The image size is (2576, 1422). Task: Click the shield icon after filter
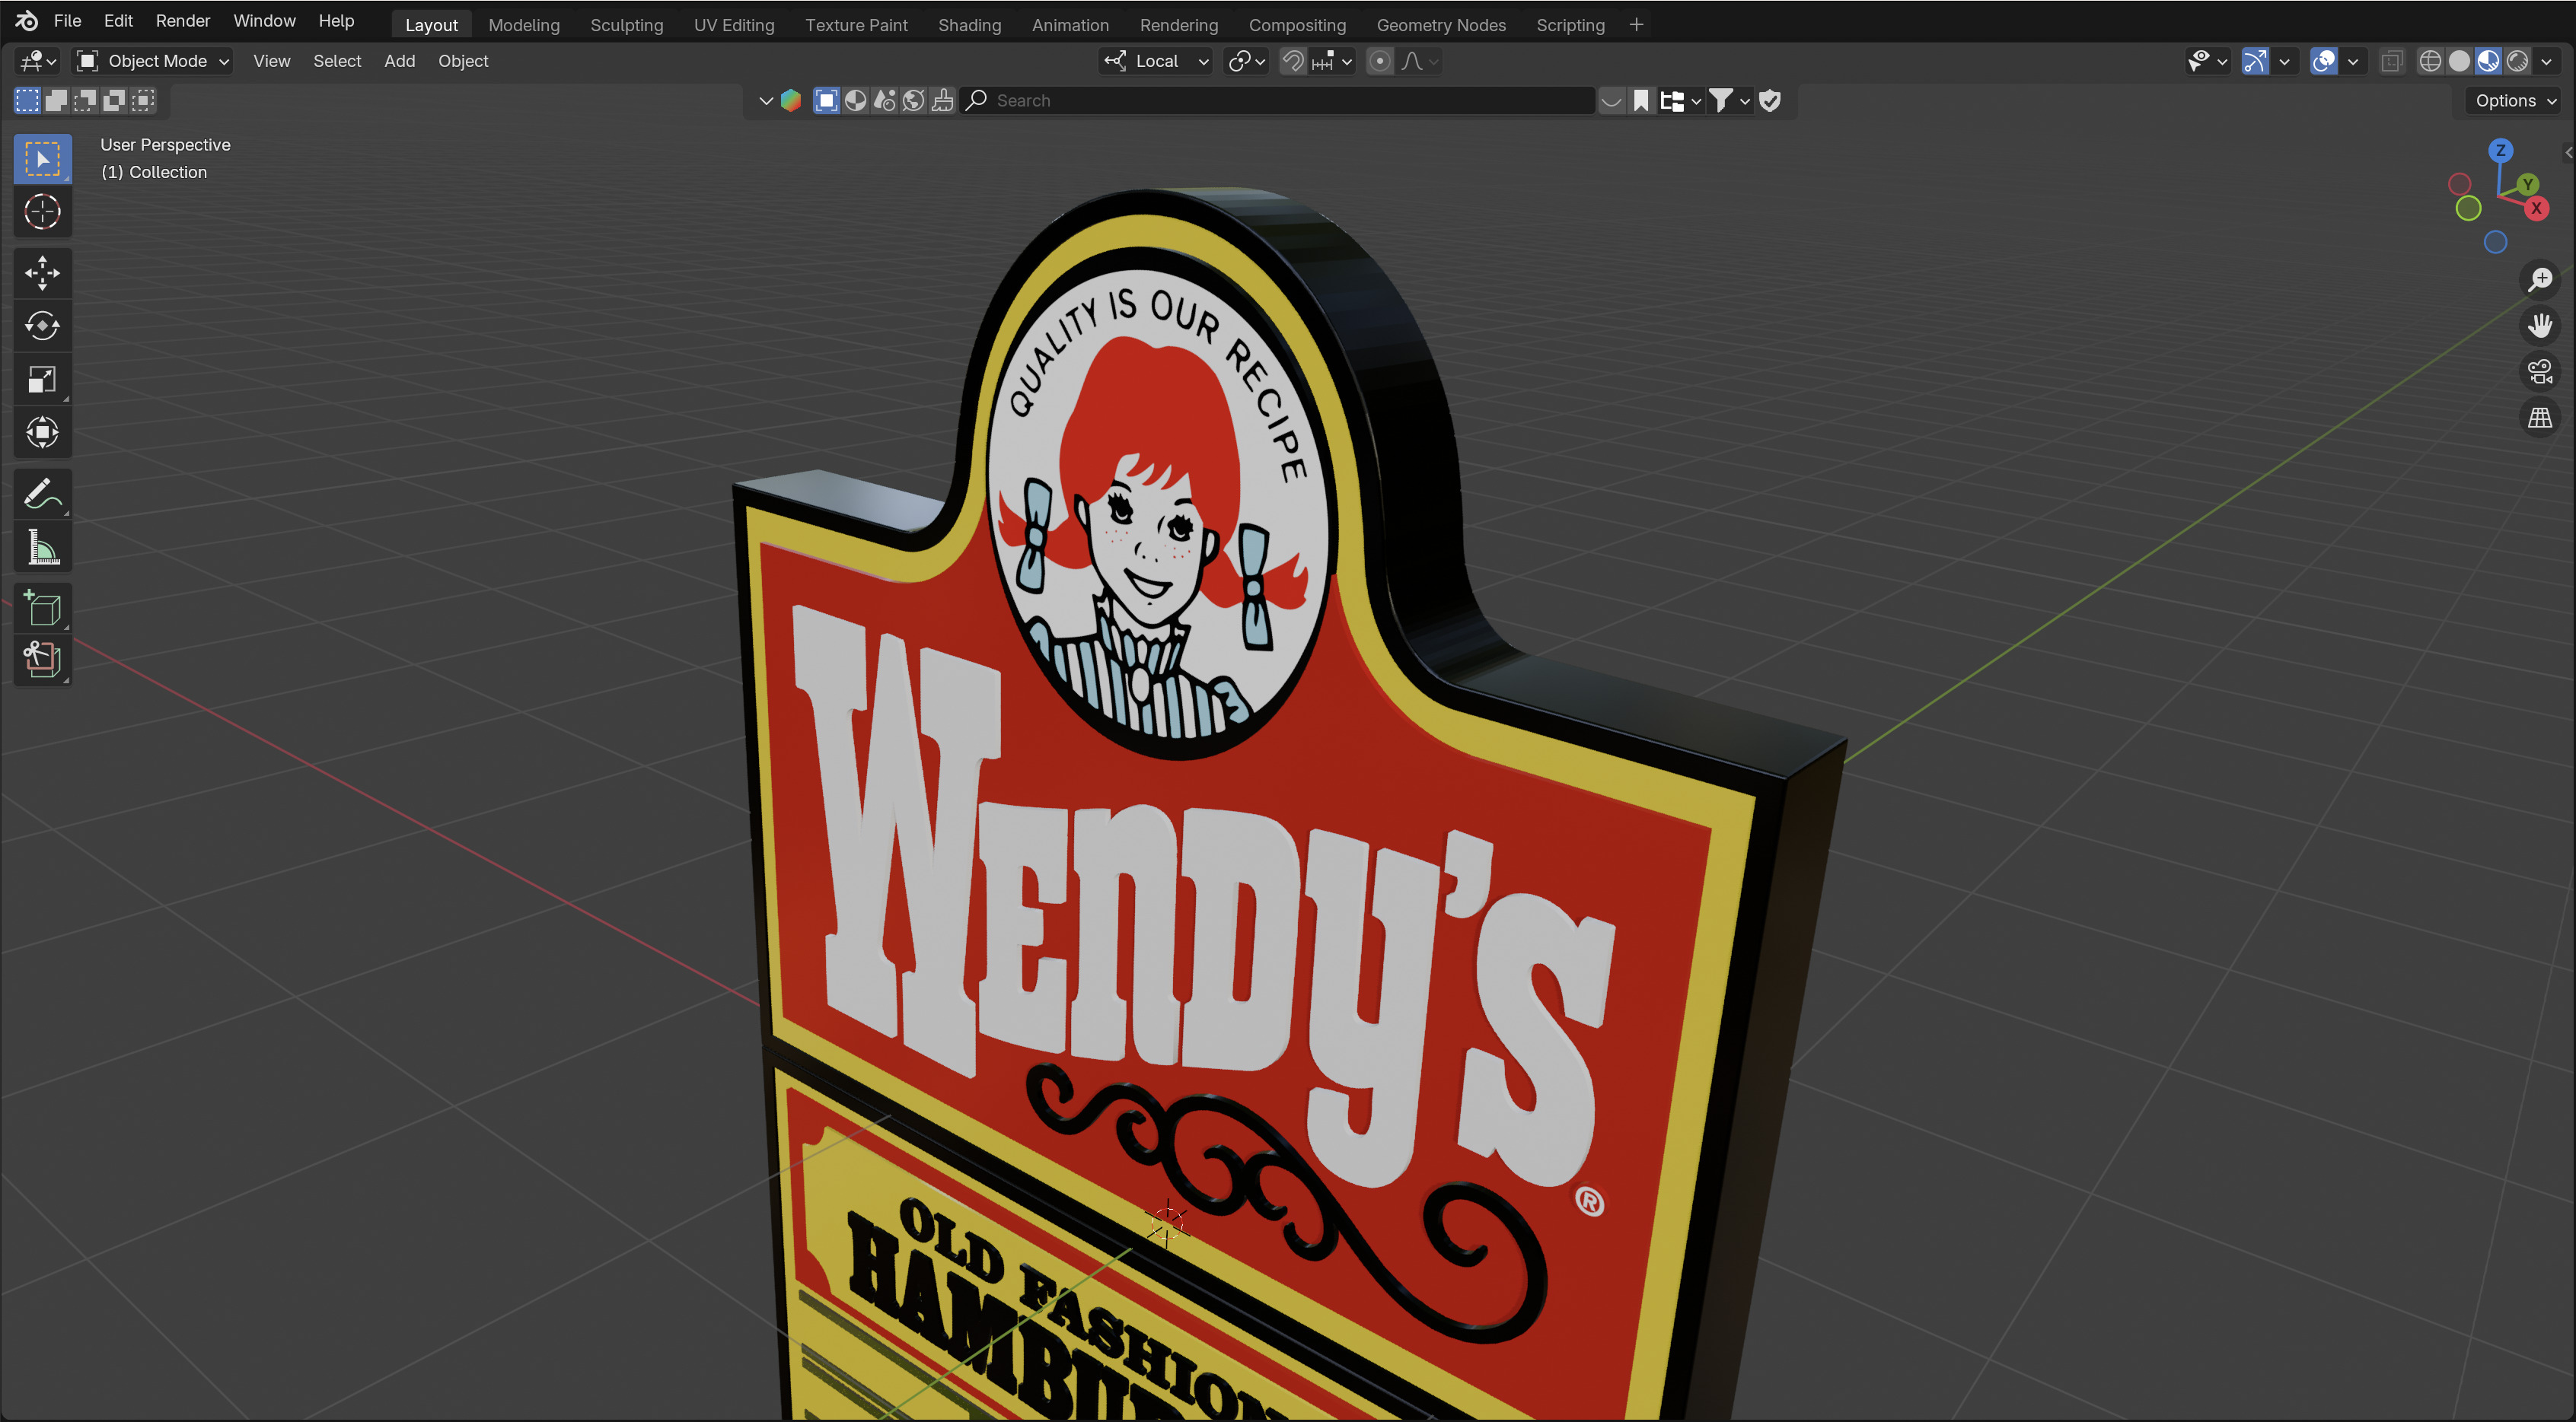pos(1770,100)
